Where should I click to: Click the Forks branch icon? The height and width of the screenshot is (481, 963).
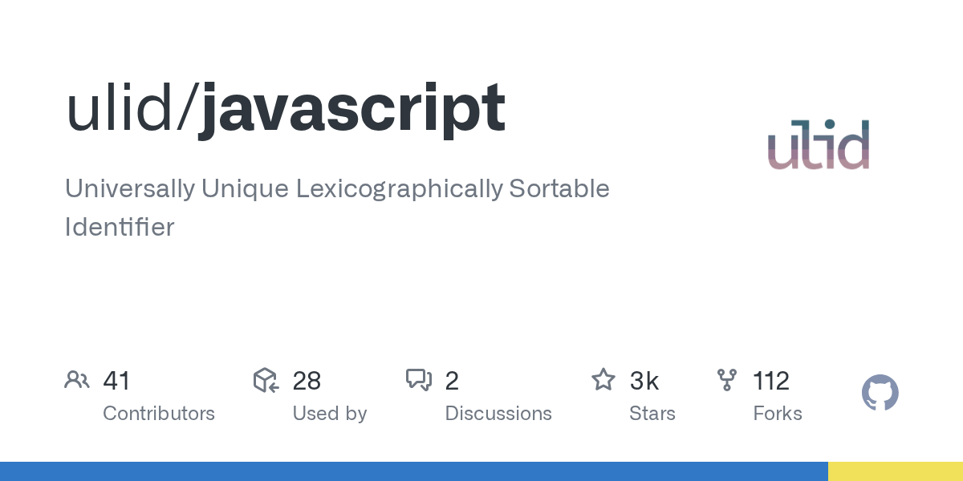[x=727, y=380]
